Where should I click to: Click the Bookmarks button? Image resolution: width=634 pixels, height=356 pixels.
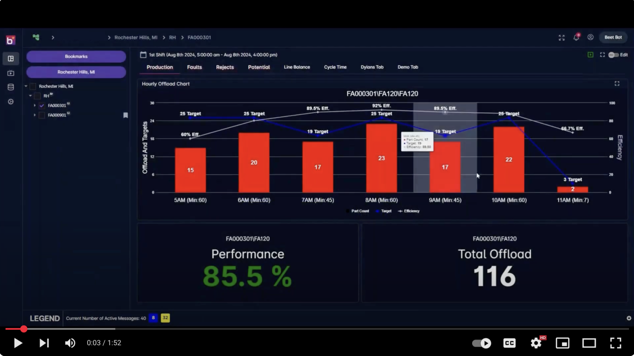(x=76, y=56)
